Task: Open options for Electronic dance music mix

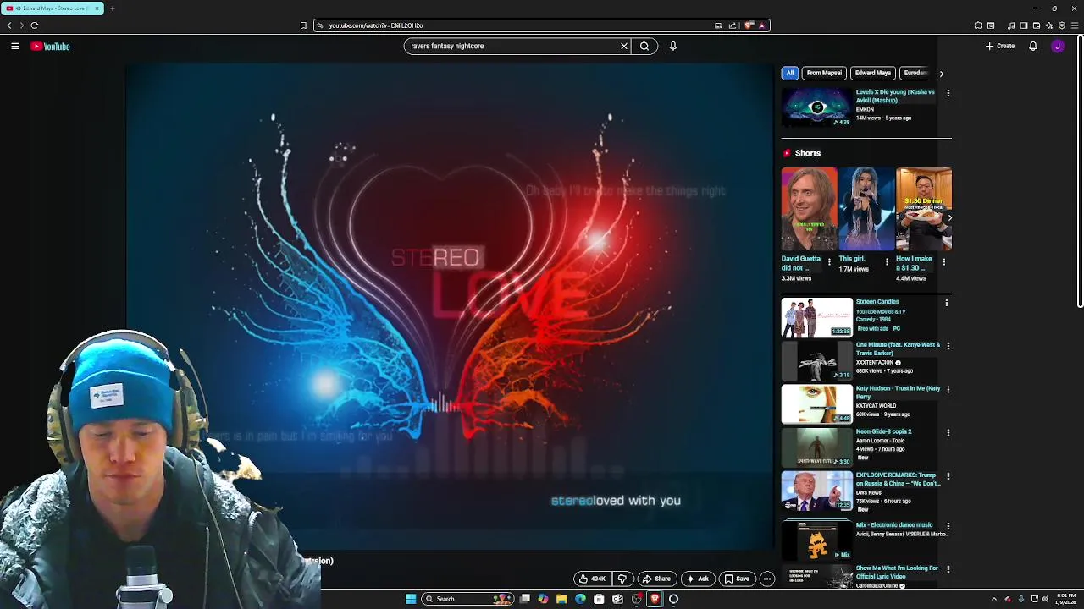Action: 948,526
